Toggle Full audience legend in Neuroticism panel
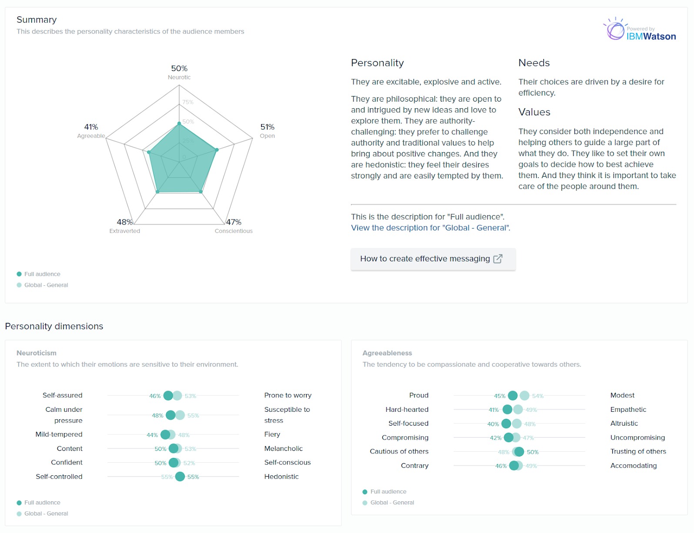The width and height of the screenshot is (696, 533). (42, 503)
